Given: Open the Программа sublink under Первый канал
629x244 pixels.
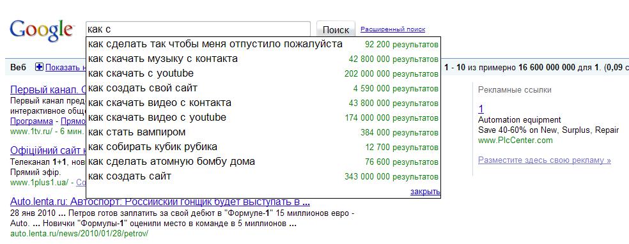Looking at the screenshot, I should 31,121.
